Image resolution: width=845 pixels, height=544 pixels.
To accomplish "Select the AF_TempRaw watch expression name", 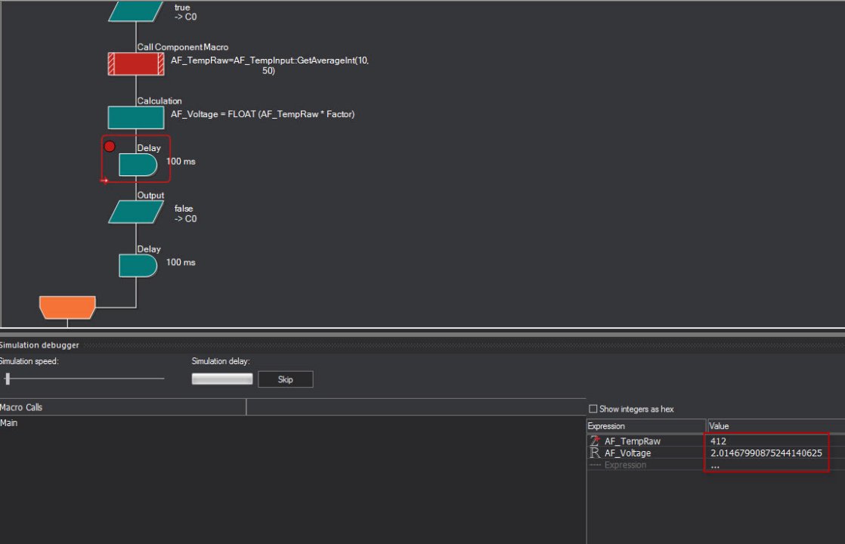I will [632, 441].
